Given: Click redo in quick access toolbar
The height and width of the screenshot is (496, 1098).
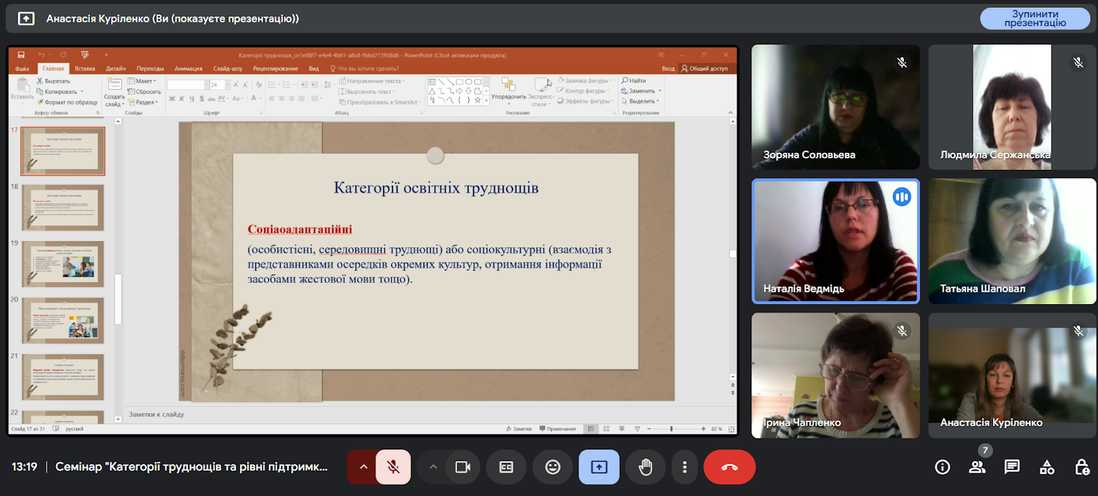Looking at the screenshot, I should (x=62, y=55).
